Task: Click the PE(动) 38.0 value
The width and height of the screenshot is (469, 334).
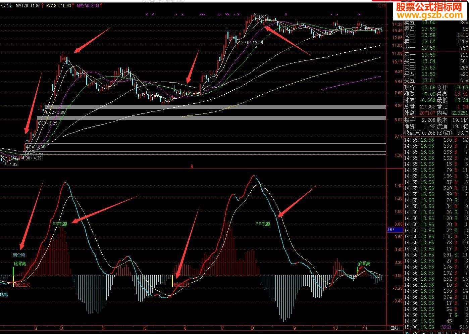Action: click(x=463, y=133)
